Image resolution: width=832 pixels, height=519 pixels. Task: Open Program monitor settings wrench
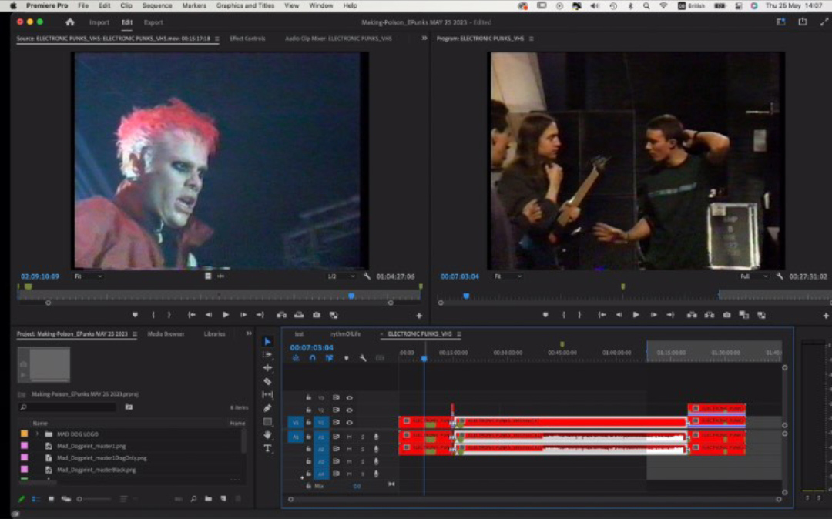click(x=780, y=276)
